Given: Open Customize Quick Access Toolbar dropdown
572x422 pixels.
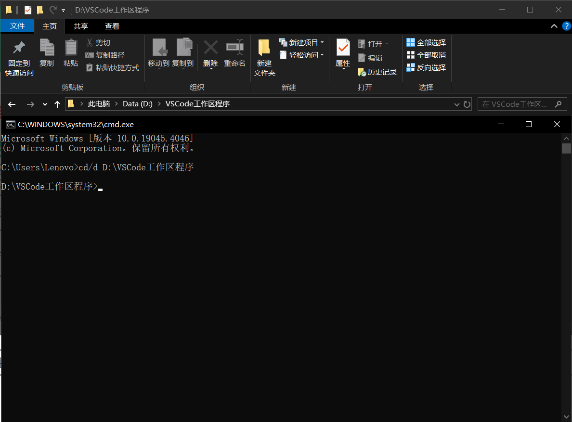Looking at the screenshot, I should [63, 11].
